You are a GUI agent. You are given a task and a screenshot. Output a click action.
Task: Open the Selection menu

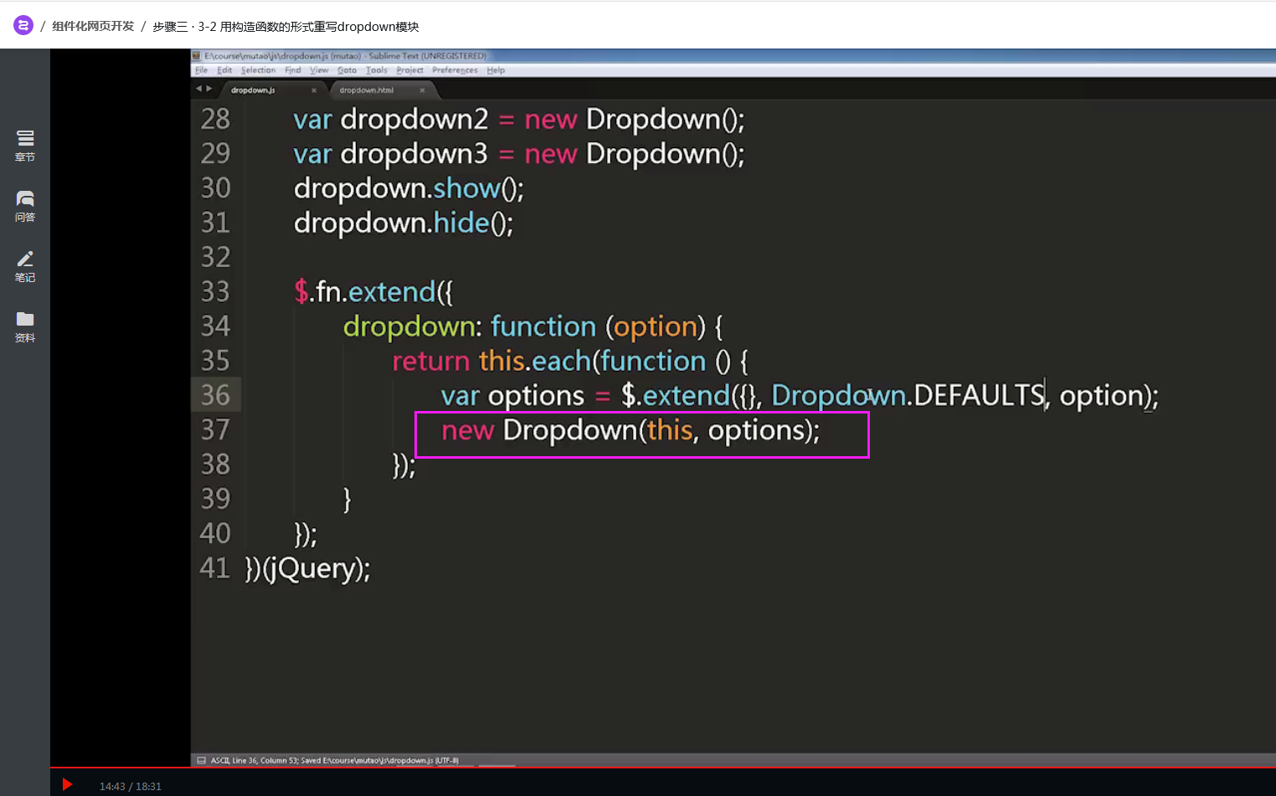coord(258,70)
